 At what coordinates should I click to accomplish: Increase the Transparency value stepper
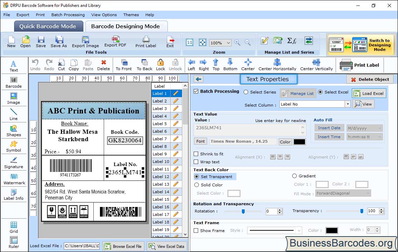[381, 209]
